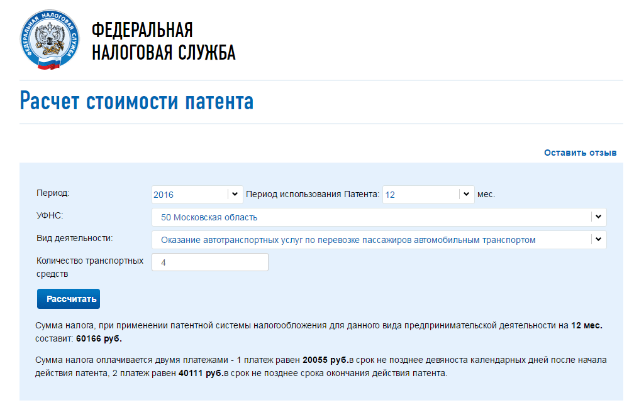Click the bold 12 мес. text in result

point(587,325)
